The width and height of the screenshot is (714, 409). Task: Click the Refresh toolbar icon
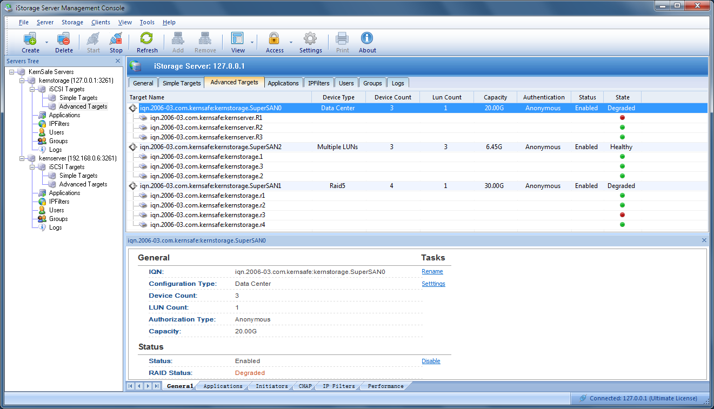[x=146, y=39]
